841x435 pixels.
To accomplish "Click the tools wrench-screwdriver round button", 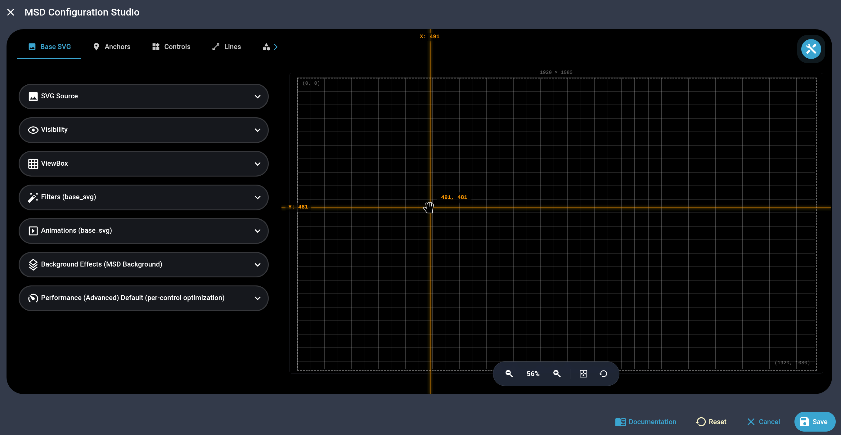I will tap(811, 49).
